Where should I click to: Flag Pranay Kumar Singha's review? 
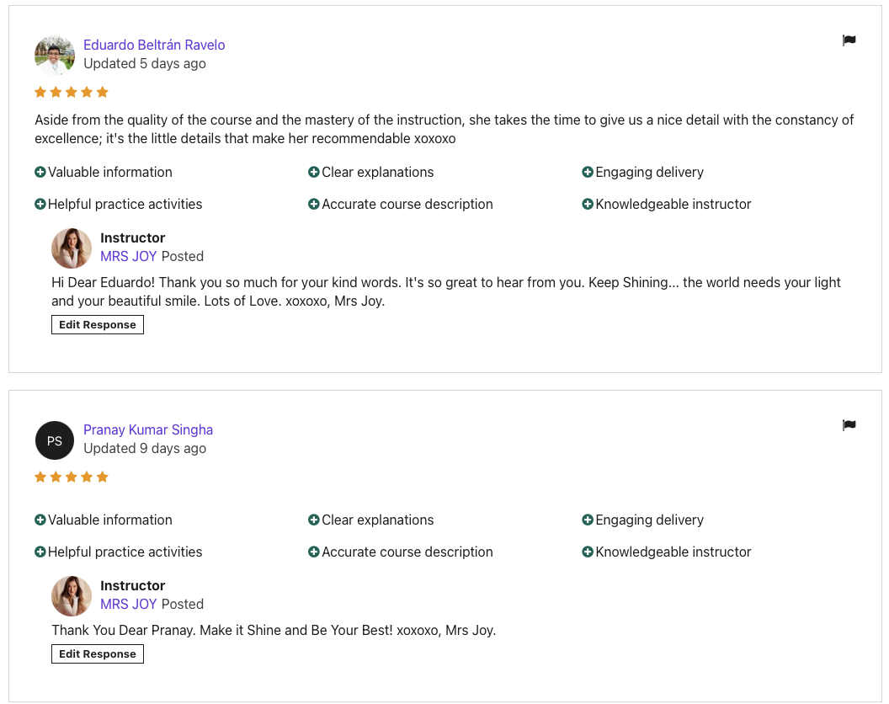849,425
